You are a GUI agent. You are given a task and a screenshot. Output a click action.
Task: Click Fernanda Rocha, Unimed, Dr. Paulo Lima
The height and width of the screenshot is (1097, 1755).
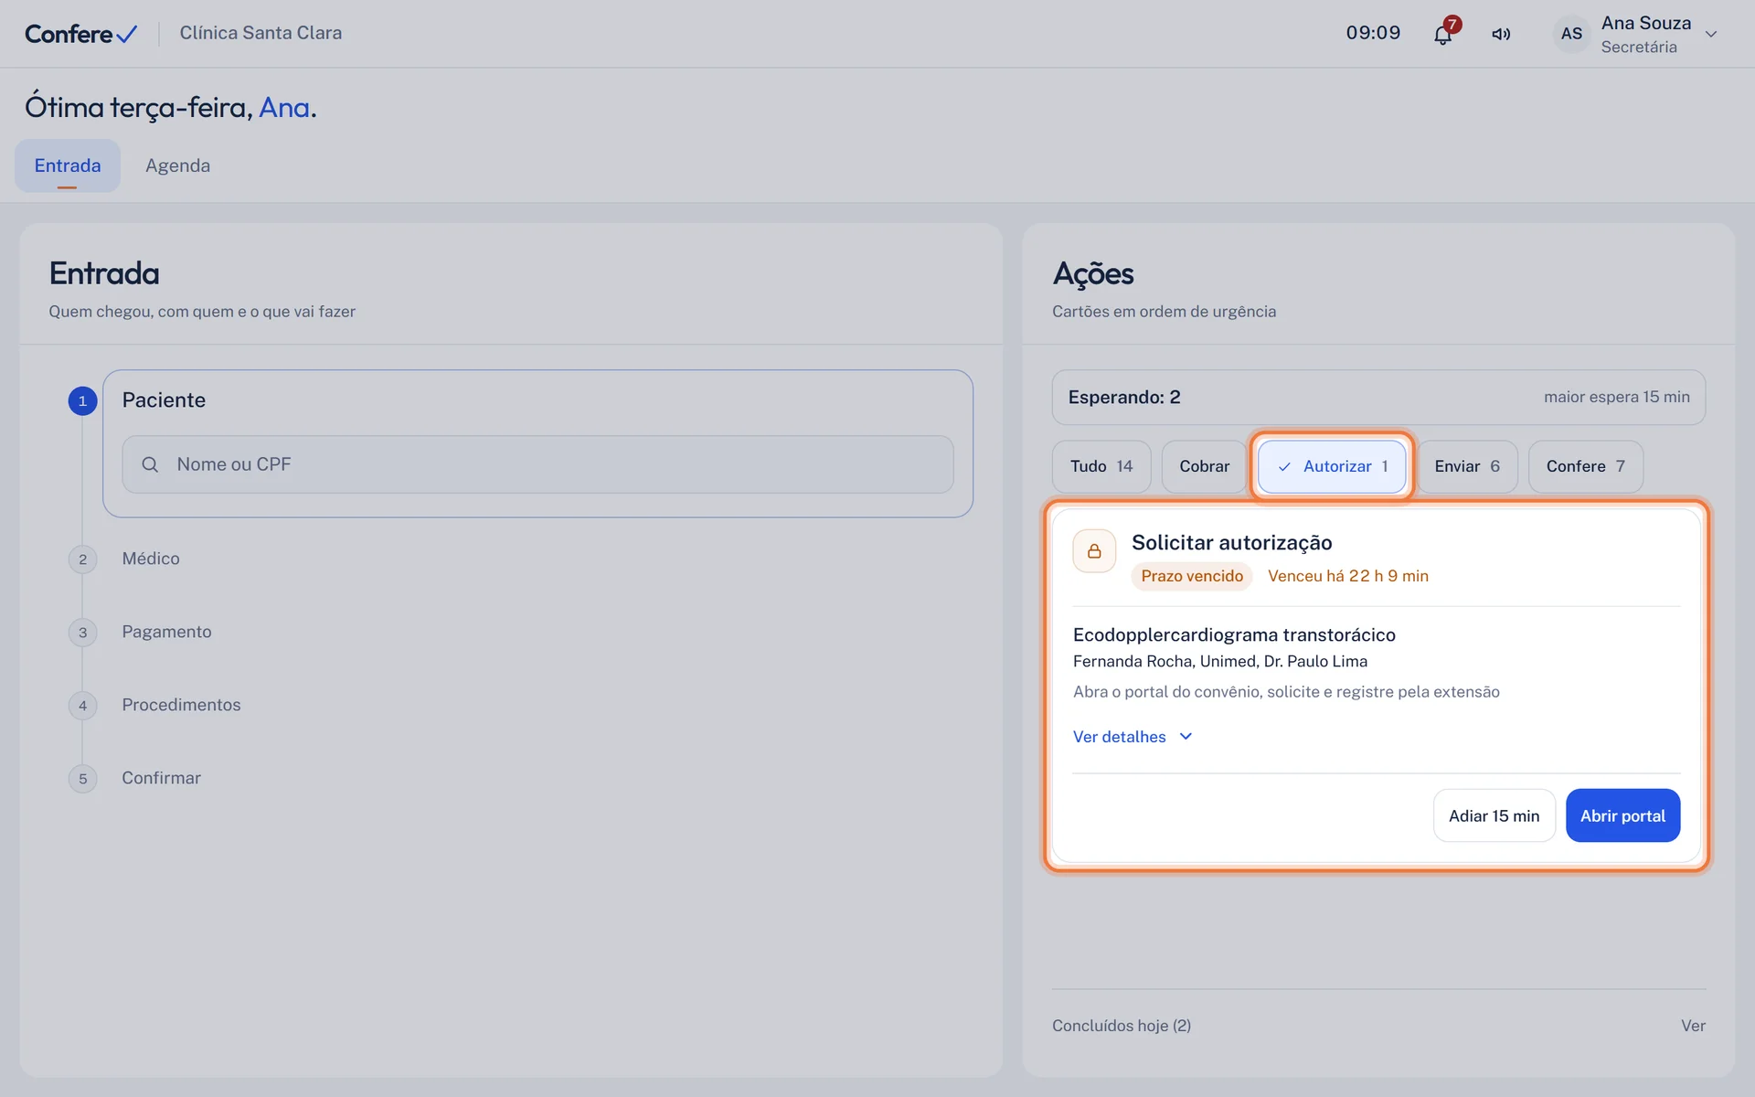pyautogui.click(x=1220, y=661)
